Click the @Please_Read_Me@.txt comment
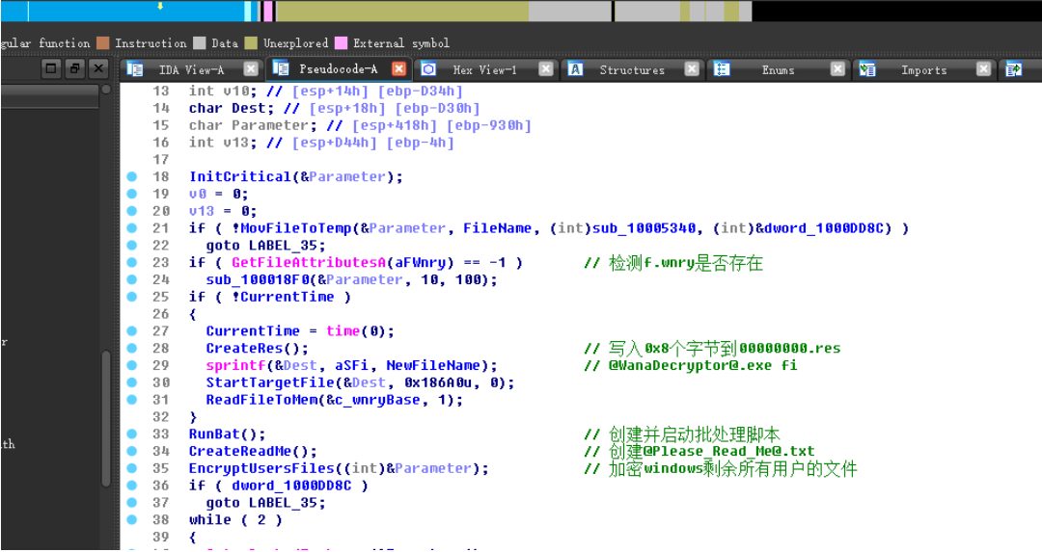Viewport: 1042px width, 552px height. [x=728, y=451]
